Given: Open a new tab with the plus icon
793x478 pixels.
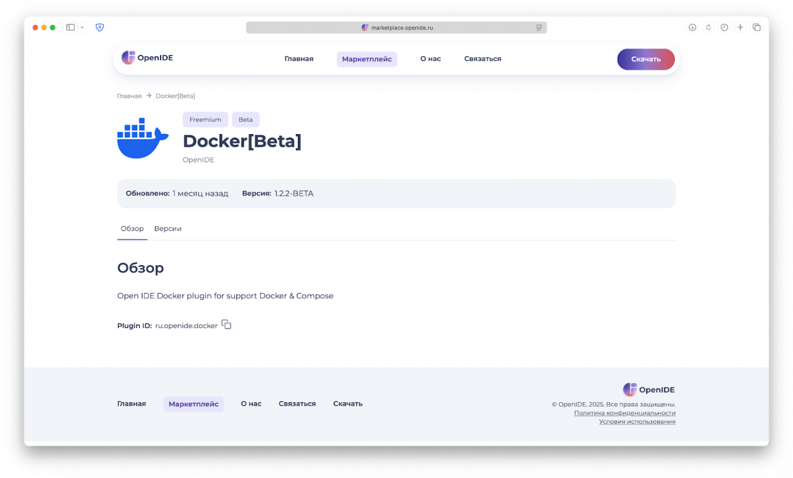Looking at the screenshot, I should click(740, 27).
